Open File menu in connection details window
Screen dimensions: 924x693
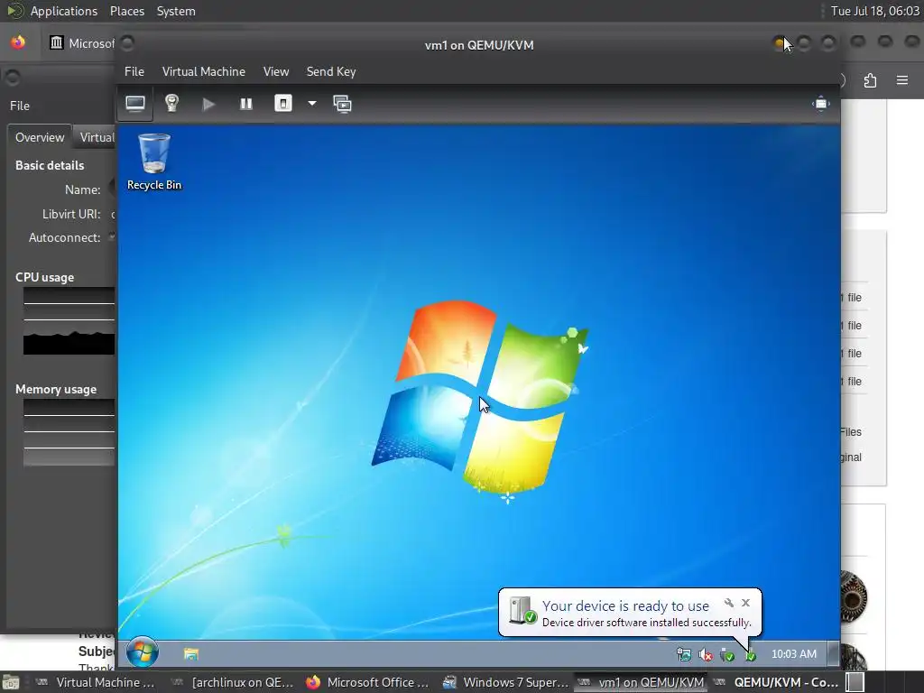pos(20,106)
